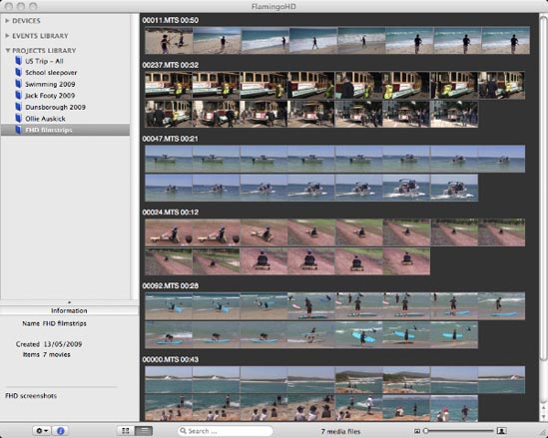Click first cable car frame of 00237.MTS
Viewport: 548px width, 438px height.
point(169,85)
